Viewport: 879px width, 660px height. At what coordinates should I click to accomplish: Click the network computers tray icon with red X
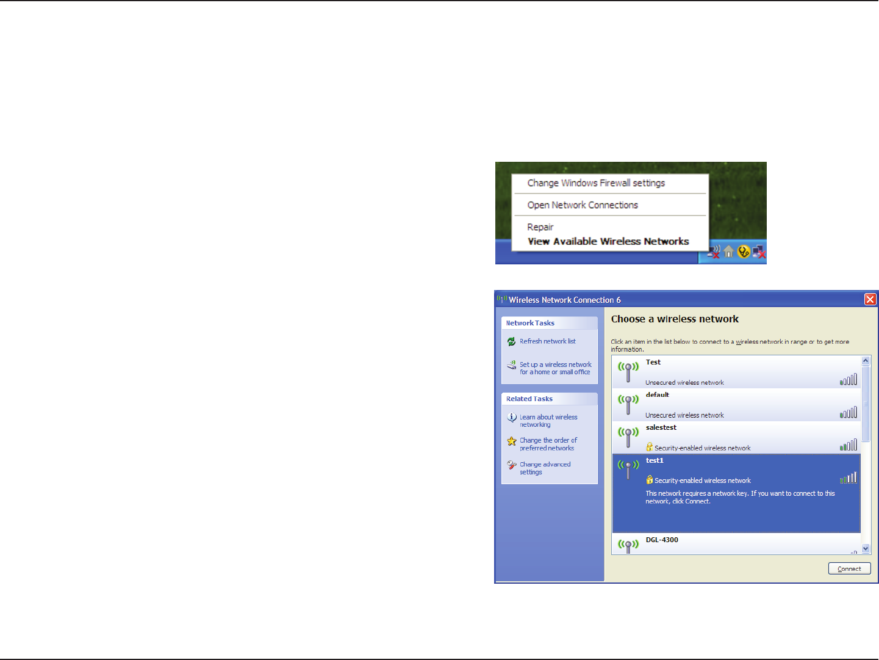[759, 252]
